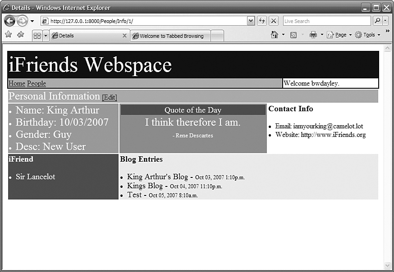Show more toolbar commands chevron
This screenshot has height=272, width=394.
point(388,31)
